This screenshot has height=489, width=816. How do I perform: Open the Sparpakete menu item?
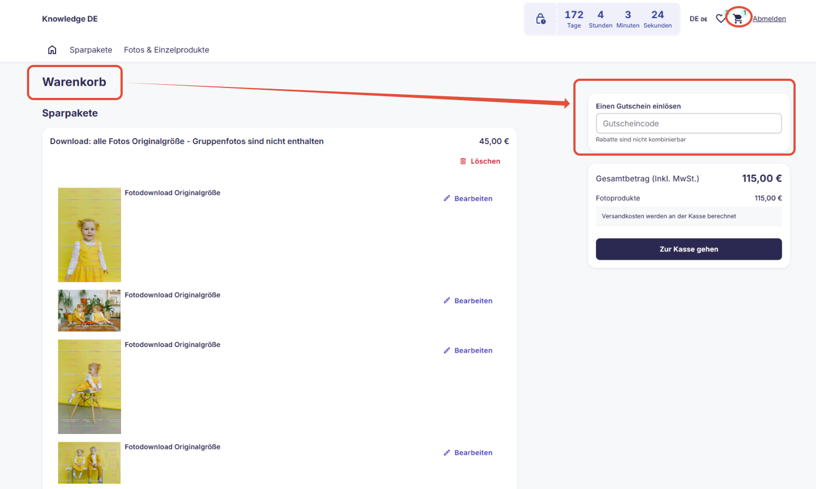click(x=91, y=50)
